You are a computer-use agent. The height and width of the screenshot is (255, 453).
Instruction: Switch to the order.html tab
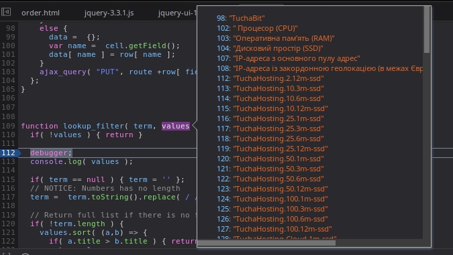(40, 13)
